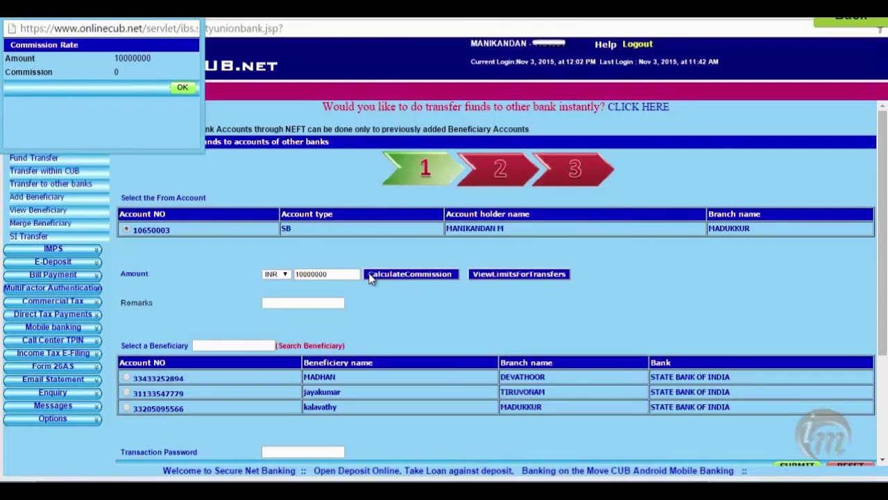Select beneficiary account 33433252894 radio button
Screen dimensions: 888x500
(x=126, y=378)
